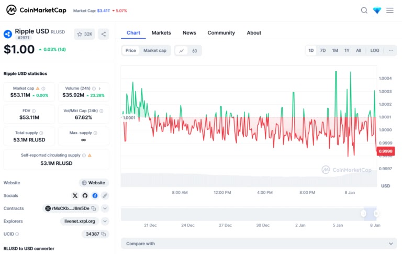Click the 1.0001 open price label on chart
Screen dimensions: 402x254
tap(129, 118)
